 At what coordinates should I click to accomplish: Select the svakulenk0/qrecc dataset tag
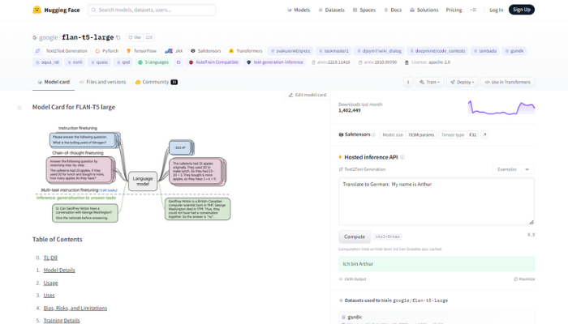tap(290, 51)
